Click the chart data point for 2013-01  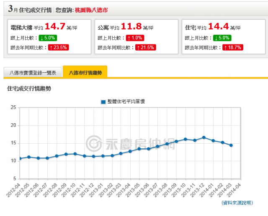(x=103, y=156)
